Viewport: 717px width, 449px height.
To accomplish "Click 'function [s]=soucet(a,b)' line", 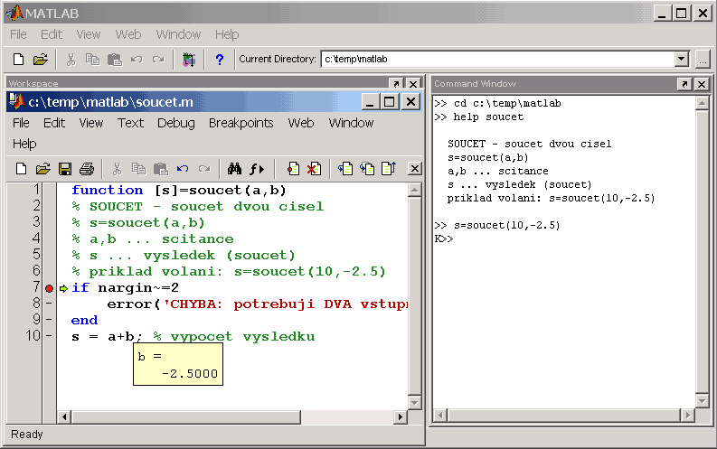I will (178, 190).
